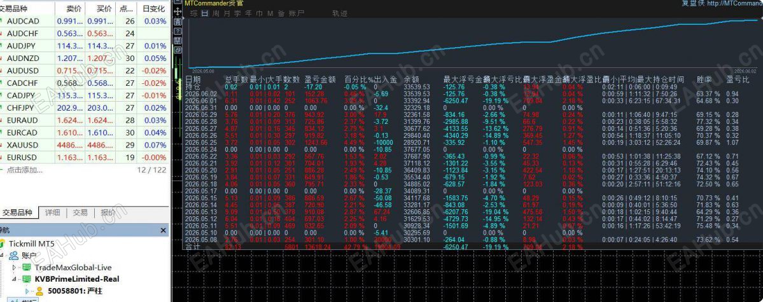The height and width of the screenshot is (302, 763).
Task: Click the TradeMaxGlobal-Live server icon
Action: click(x=27, y=267)
